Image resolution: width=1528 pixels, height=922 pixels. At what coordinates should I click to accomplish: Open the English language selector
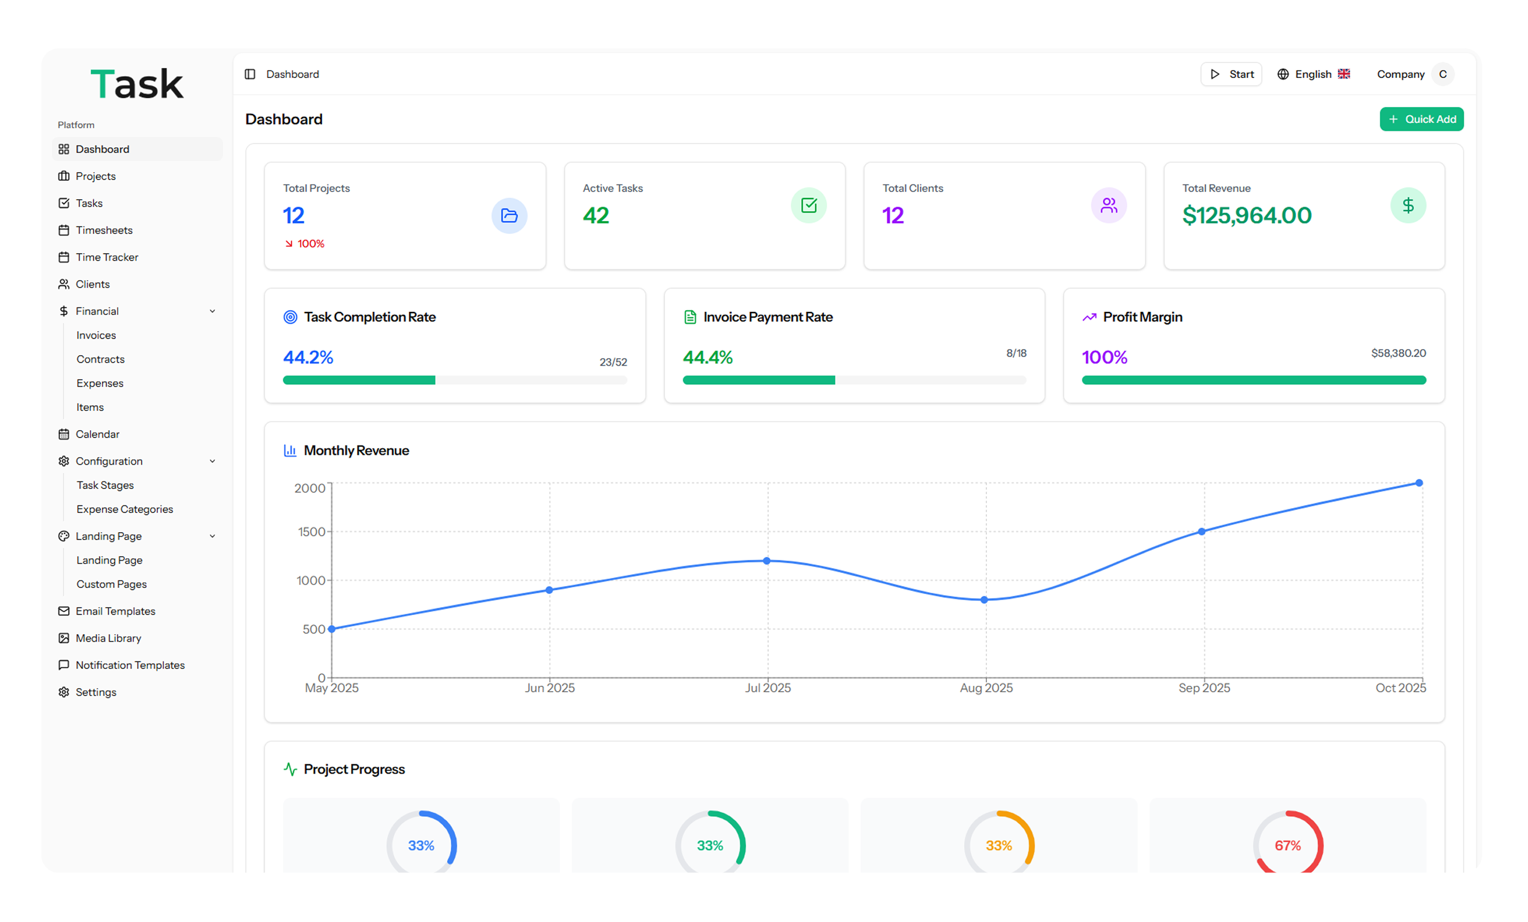[x=1313, y=74]
